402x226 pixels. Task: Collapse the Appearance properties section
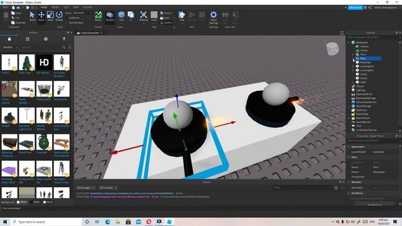(349, 147)
